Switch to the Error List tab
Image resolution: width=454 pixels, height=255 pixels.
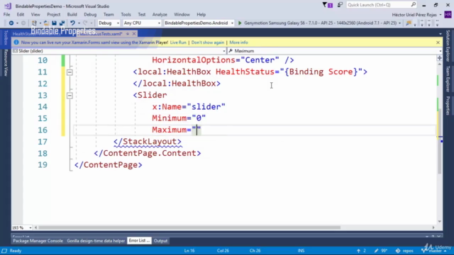(x=139, y=241)
